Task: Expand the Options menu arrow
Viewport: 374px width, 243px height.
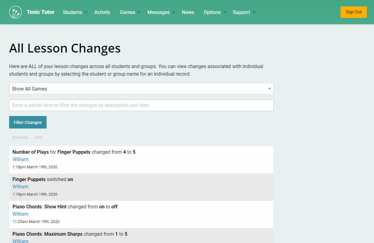Action: coord(225,12)
